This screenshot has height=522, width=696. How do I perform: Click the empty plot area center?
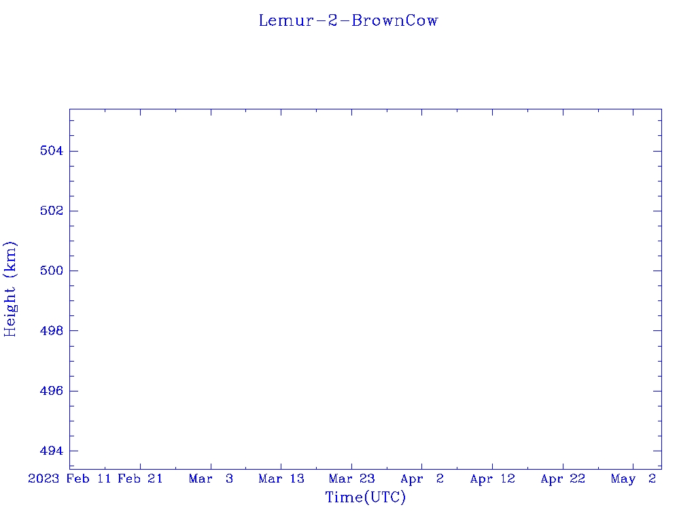[x=365, y=289]
